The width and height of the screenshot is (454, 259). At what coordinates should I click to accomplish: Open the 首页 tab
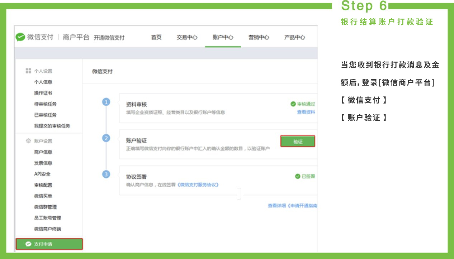tap(156, 37)
